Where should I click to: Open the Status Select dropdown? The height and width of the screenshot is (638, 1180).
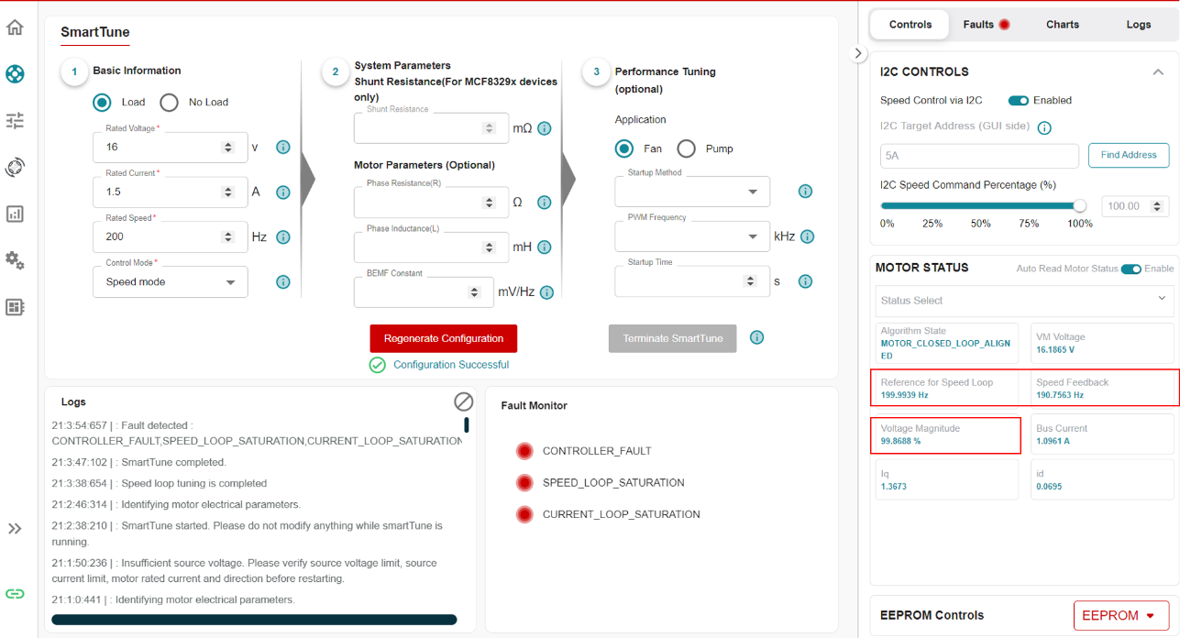tap(1022, 301)
